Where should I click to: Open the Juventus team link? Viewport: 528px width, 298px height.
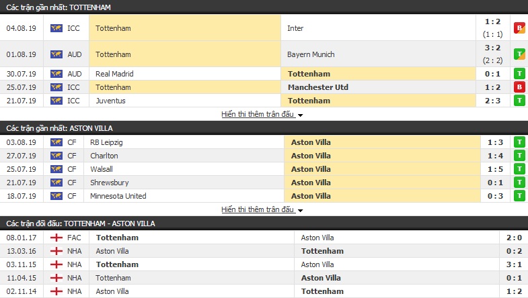(x=110, y=101)
